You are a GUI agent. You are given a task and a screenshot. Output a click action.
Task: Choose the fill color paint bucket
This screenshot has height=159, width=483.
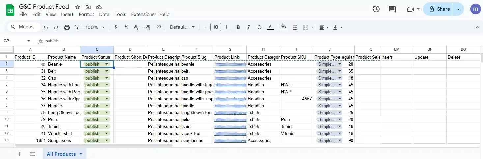pos(283,27)
